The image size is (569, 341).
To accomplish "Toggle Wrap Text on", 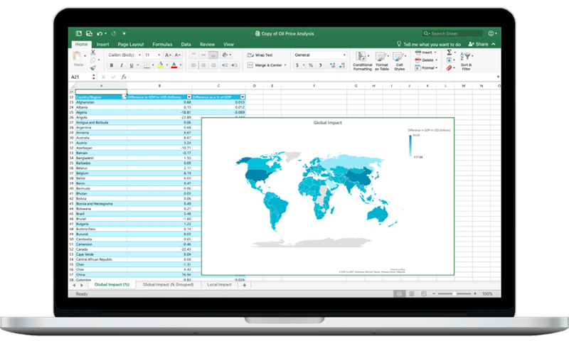I will [260, 55].
